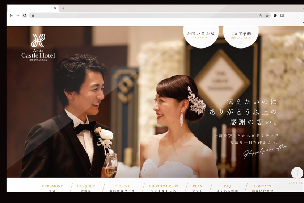
Task: Click the FAQ navigation link
Action: [x=227, y=188]
